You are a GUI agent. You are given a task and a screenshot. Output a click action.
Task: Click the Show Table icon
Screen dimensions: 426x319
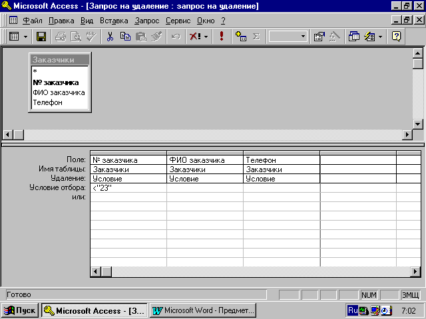pos(241,37)
